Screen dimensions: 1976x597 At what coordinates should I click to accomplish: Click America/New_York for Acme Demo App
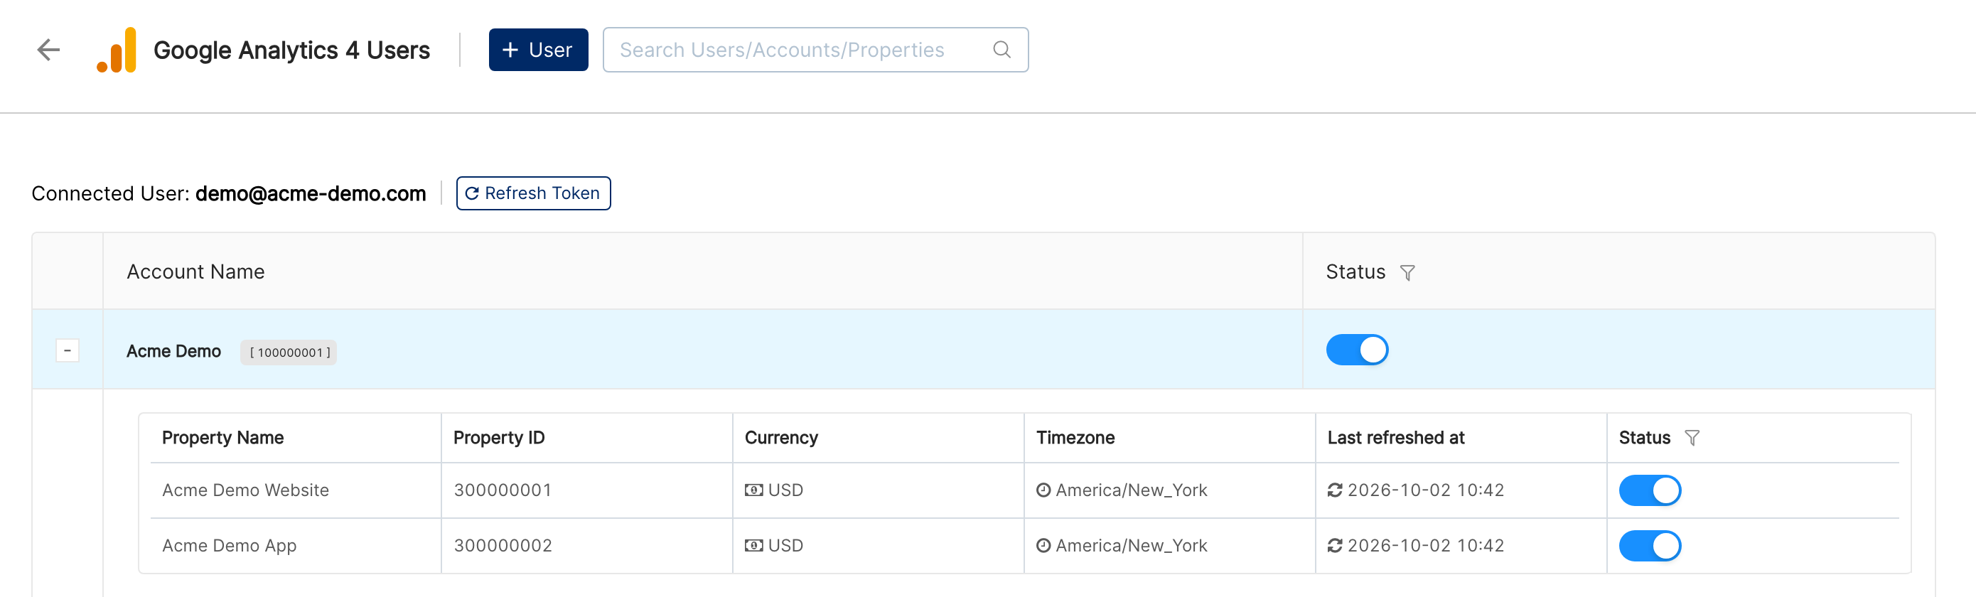[x=1132, y=546]
